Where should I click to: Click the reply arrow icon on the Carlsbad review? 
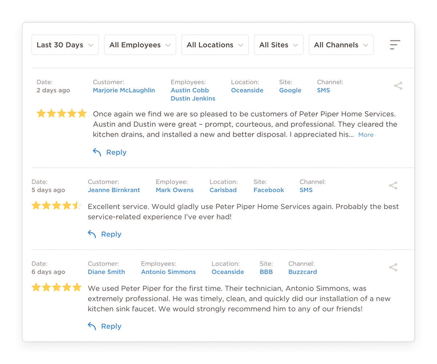click(x=91, y=234)
